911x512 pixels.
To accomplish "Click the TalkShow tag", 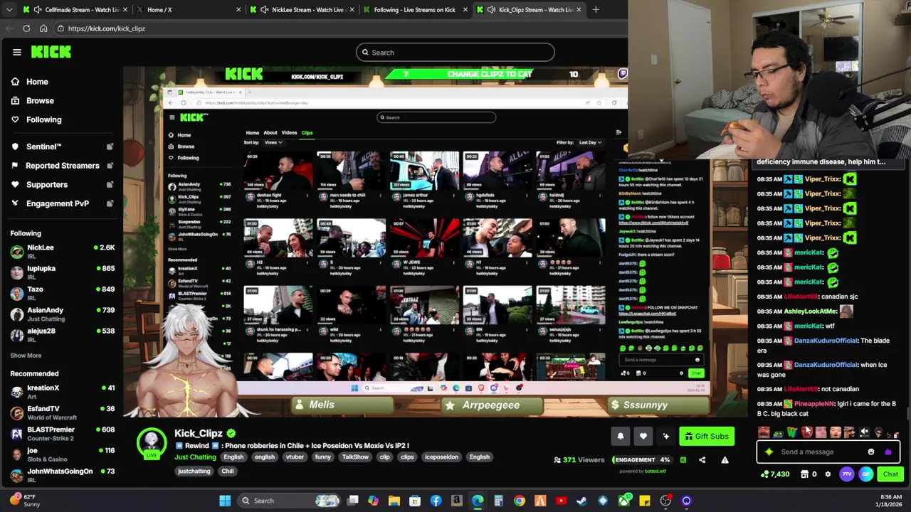I will tap(354, 457).
